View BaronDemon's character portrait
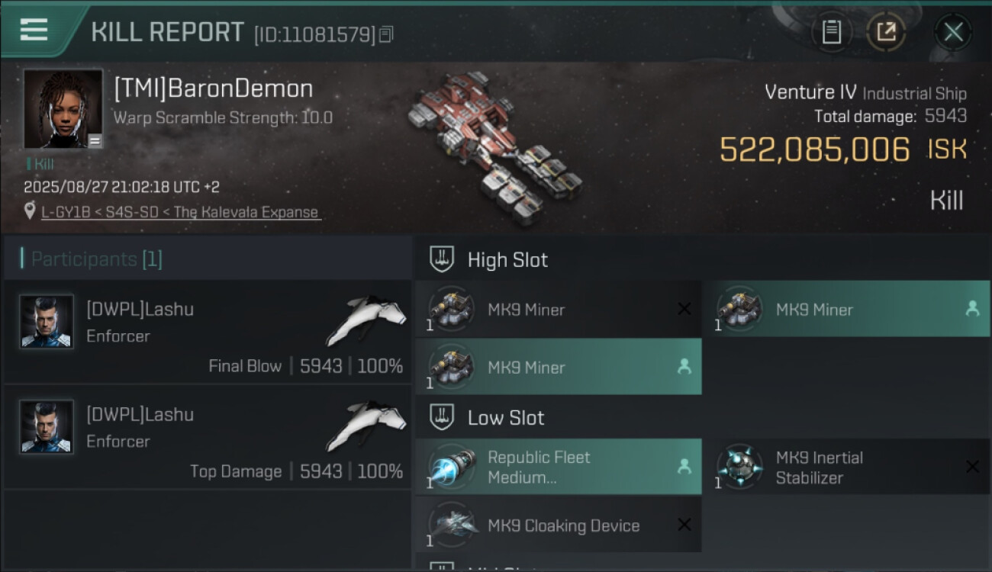Screen dimensions: 992x572 point(63,109)
